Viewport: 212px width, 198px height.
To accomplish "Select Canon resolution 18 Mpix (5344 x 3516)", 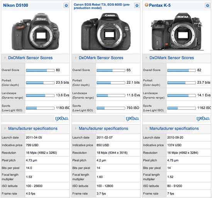I will coord(112,153).
